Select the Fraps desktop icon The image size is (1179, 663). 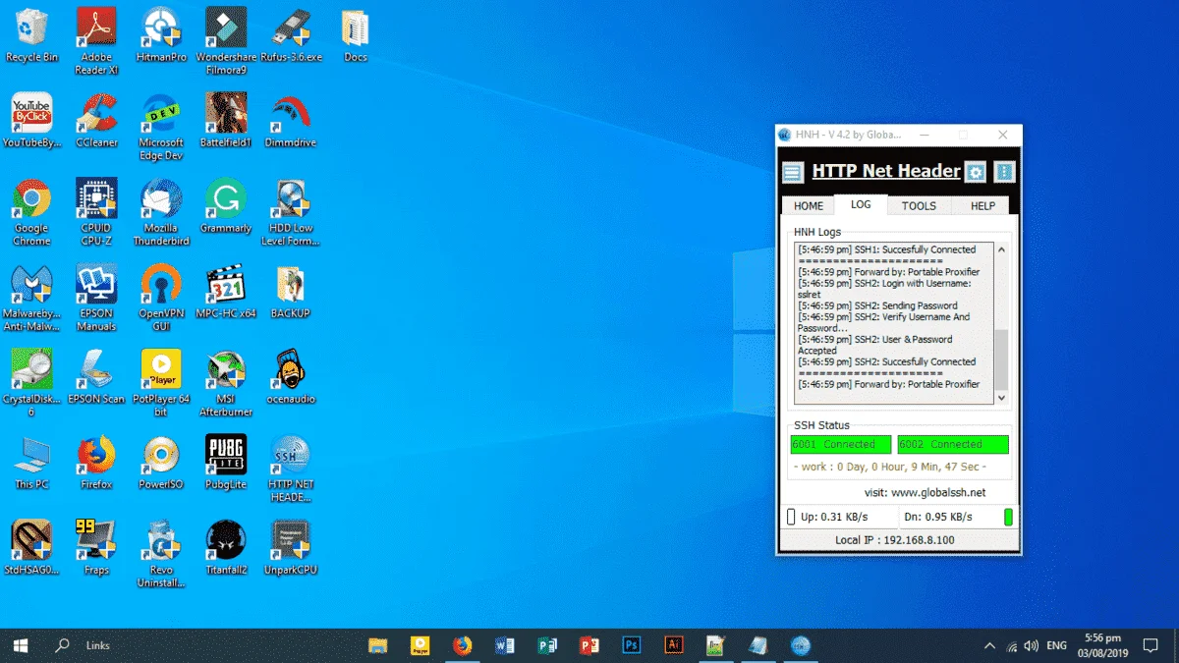click(x=96, y=548)
